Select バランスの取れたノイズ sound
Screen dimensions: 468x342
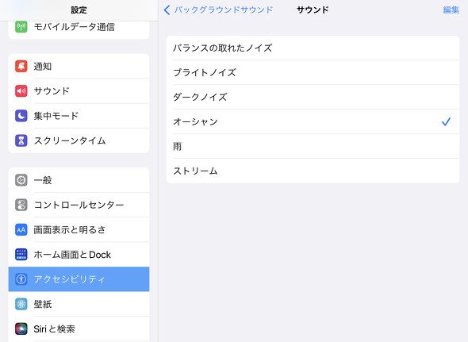[x=313, y=48]
